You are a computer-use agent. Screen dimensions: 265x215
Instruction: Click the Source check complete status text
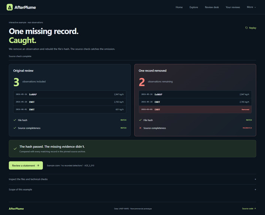coord(20,56)
